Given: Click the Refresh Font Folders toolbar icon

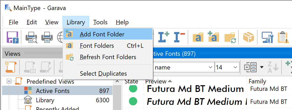Looking at the screenshot, I should click(x=230, y=38).
